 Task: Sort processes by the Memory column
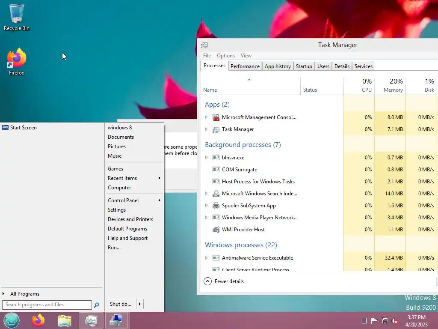pos(390,85)
